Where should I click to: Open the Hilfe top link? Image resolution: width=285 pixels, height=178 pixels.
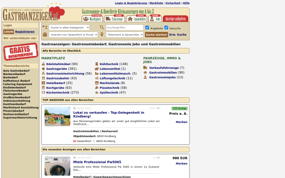[186, 3]
